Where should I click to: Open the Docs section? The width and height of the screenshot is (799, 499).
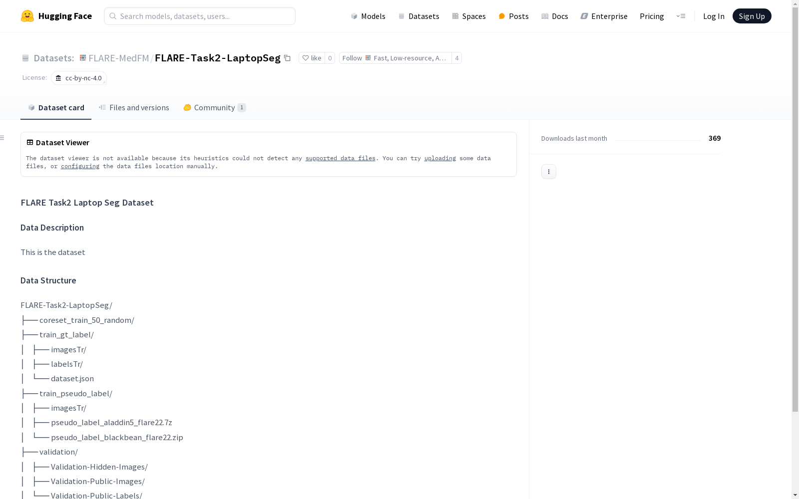click(x=555, y=16)
